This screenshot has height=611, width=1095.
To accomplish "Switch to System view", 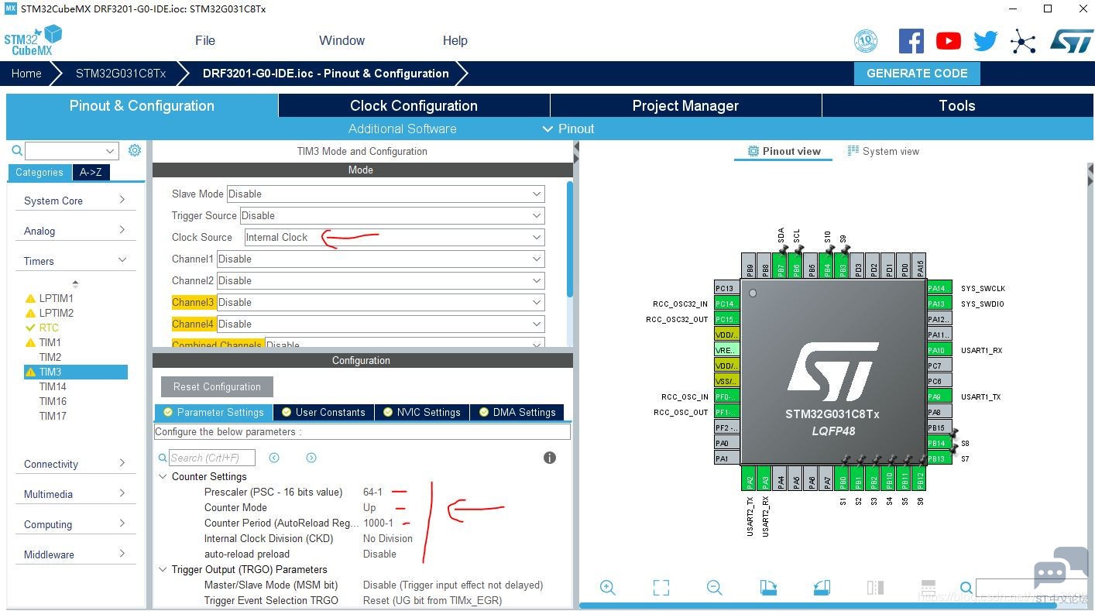I will (x=884, y=151).
